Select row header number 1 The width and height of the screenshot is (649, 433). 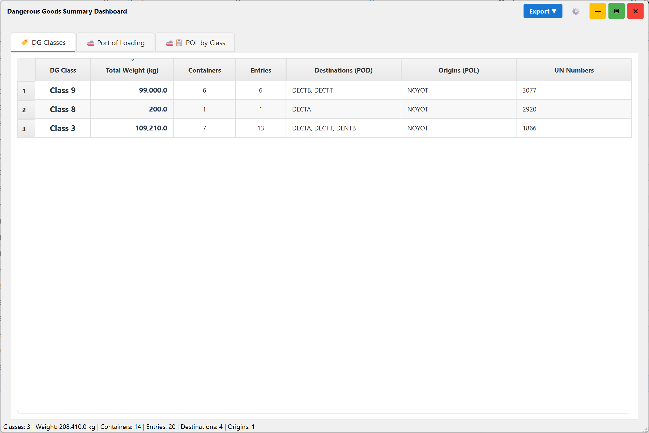tap(26, 91)
